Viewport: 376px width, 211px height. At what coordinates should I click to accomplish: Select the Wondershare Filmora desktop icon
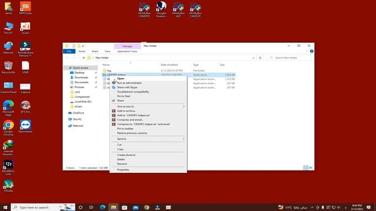[x=25, y=49]
